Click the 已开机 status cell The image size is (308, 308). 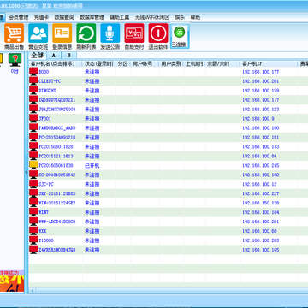click(92, 166)
